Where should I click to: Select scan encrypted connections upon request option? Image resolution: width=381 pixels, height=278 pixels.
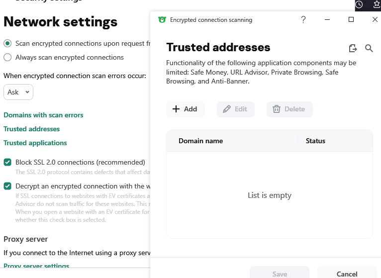click(x=7, y=44)
